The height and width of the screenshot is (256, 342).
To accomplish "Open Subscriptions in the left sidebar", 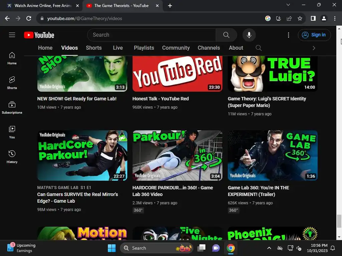I will coord(12,108).
